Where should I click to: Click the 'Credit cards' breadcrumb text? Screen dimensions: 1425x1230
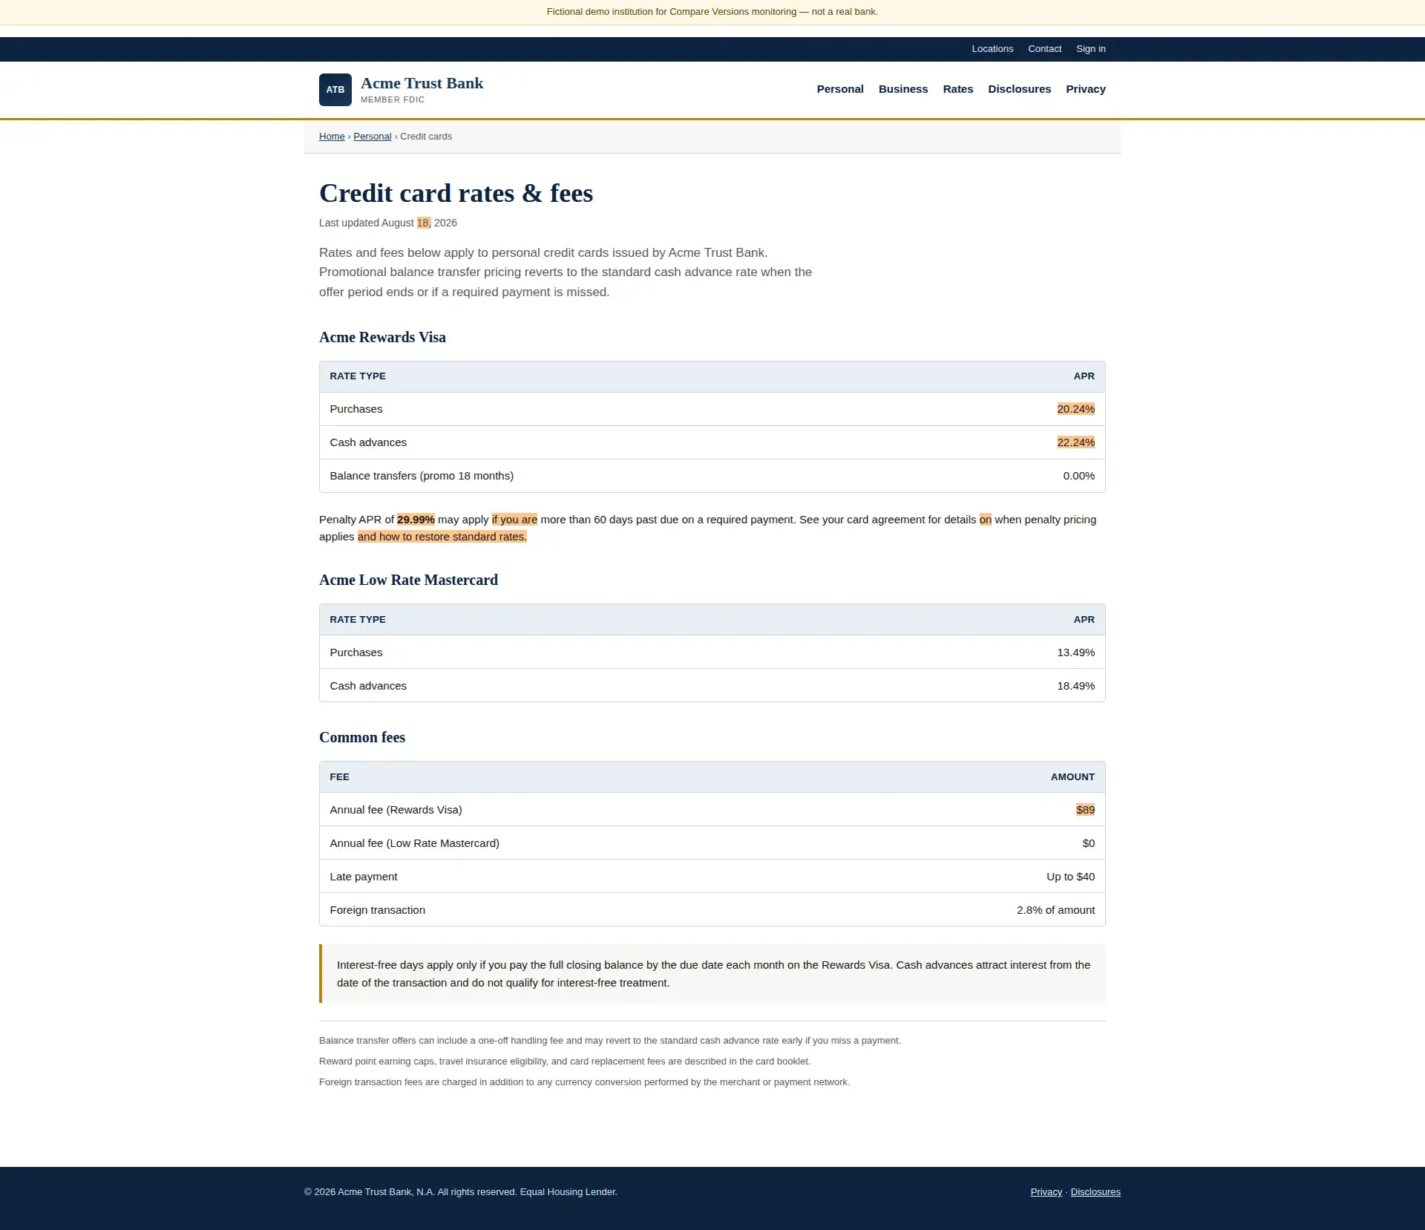(426, 137)
